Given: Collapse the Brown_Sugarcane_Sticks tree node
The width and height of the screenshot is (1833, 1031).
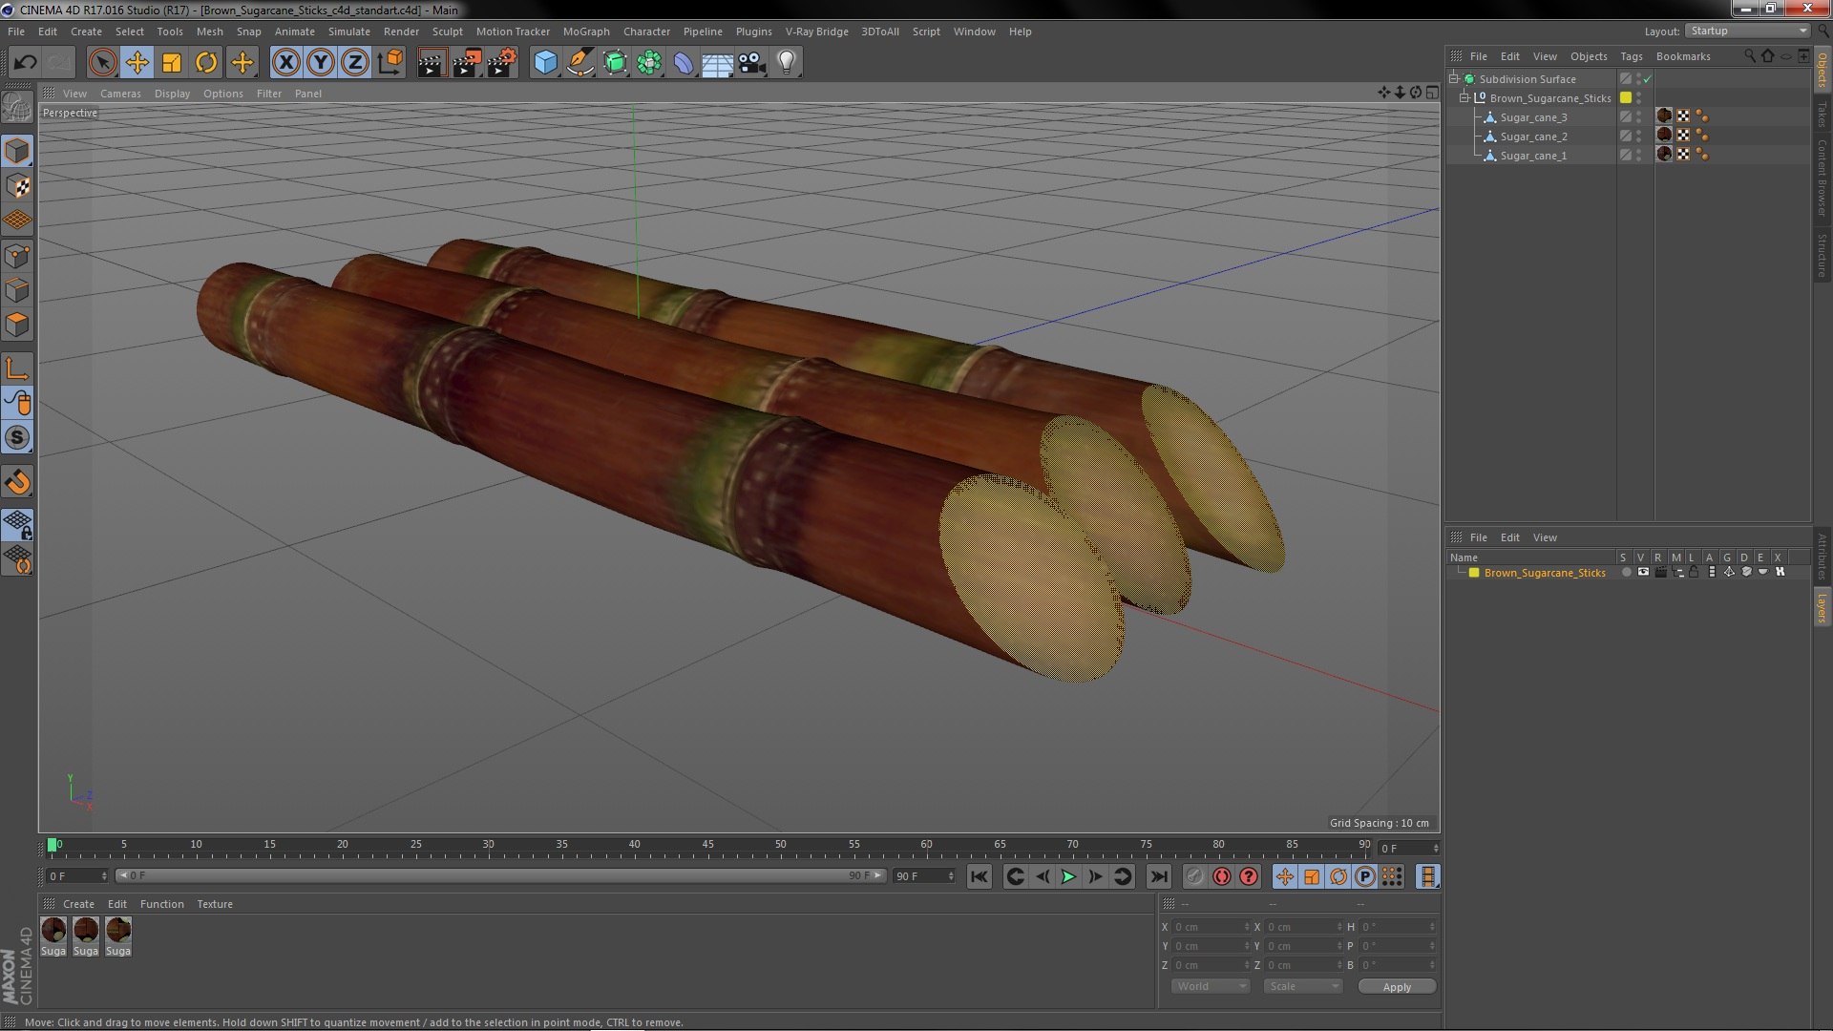Looking at the screenshot, I should pos(1464,98).
